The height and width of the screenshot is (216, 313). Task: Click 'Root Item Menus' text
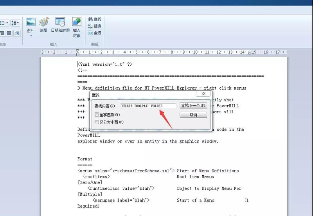[x=195, y=176]
